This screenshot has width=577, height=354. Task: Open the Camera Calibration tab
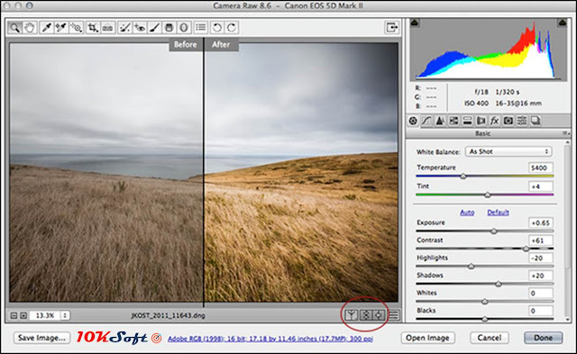click(x=508, y=121)
